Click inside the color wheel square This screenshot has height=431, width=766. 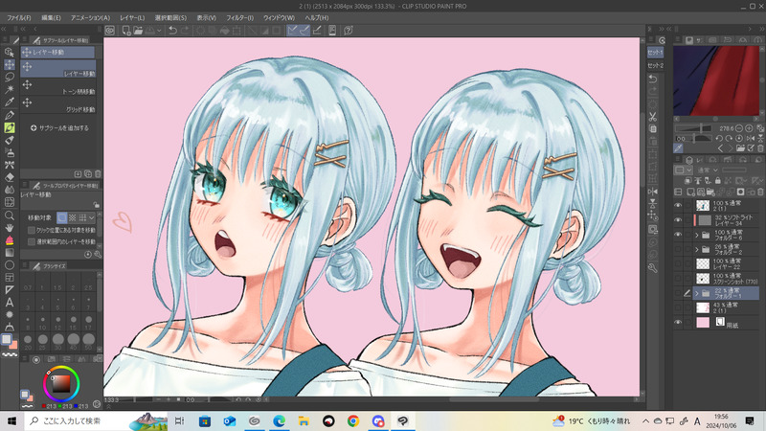click(x=60, y=384)
